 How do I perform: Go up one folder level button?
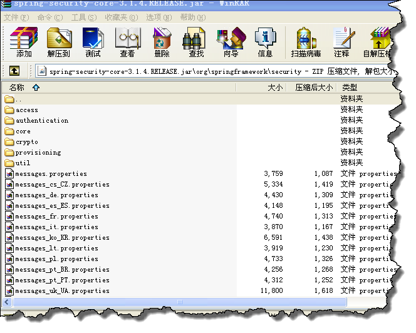[14, 71]
